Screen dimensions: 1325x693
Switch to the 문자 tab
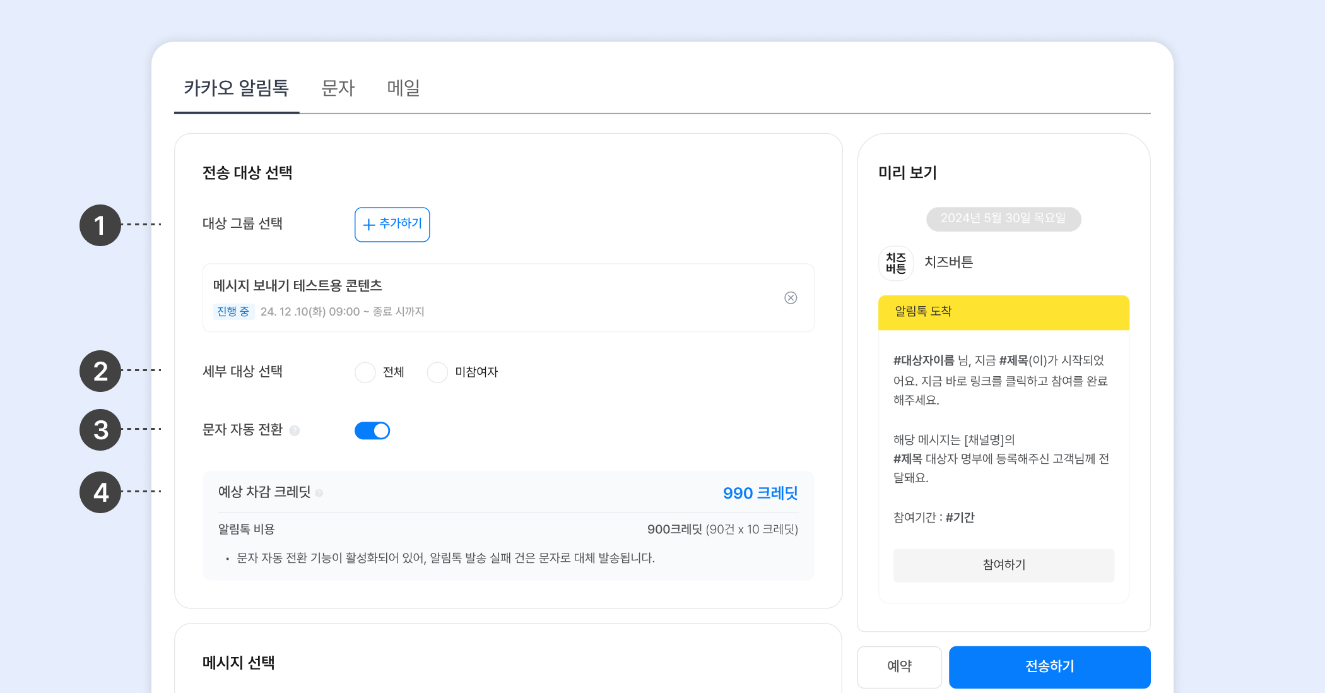(x=338, y=88)
